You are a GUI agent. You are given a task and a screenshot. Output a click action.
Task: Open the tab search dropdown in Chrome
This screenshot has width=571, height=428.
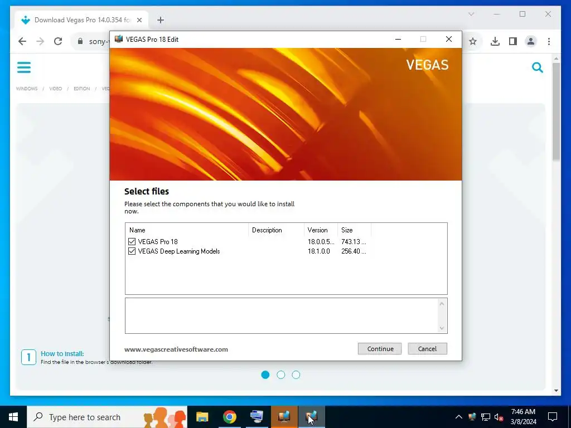tap(471, 14)
